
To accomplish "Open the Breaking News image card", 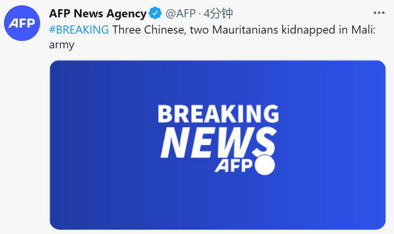I will tap(218, 145).
